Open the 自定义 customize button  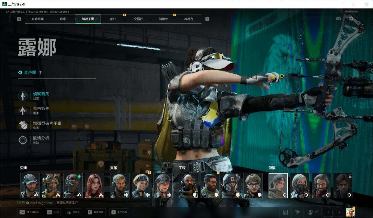[x=73, y=212]
